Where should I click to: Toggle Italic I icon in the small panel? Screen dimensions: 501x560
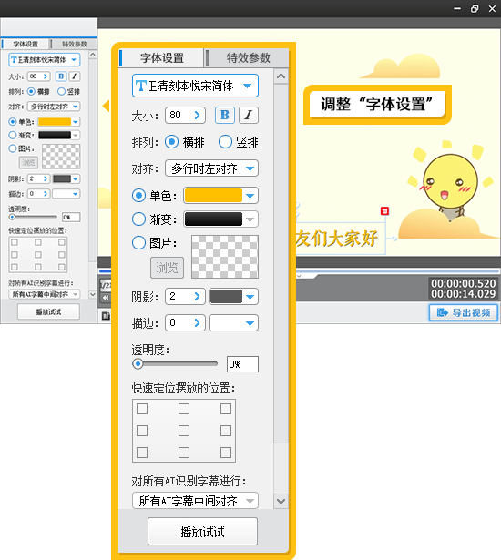75,76
